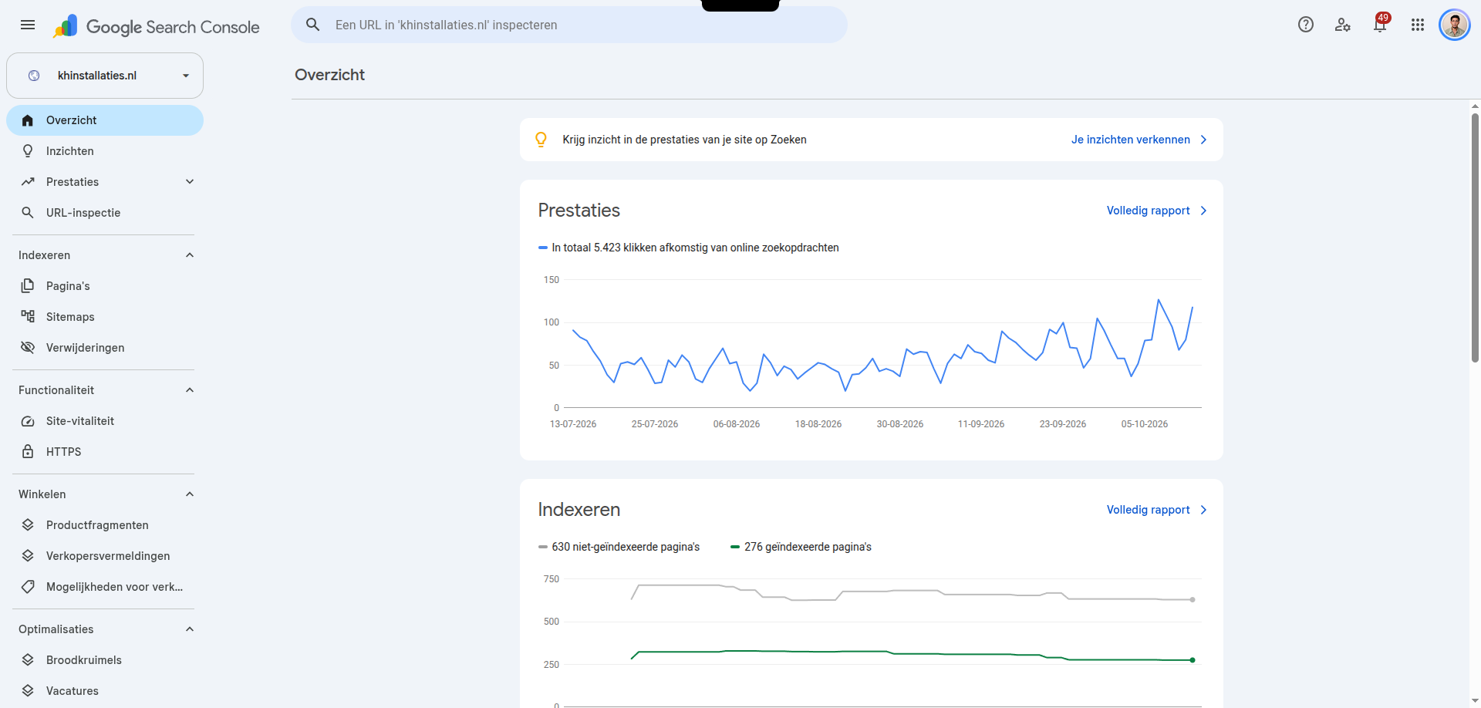Viewport: 1481px width, 708px height.
Task: Collapse the Optimalisaties section
Action: [190, 629]
